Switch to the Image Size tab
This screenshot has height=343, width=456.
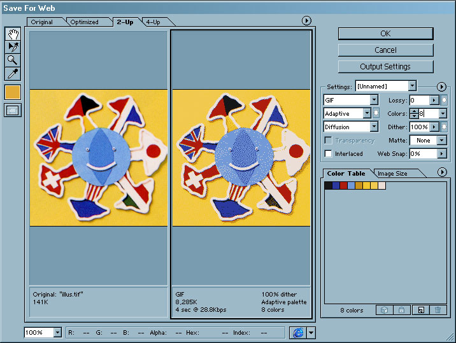tap(392, 174)
